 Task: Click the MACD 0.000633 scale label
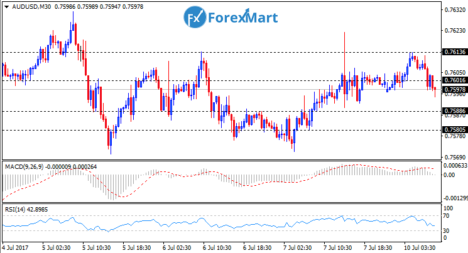coord(455,165)
